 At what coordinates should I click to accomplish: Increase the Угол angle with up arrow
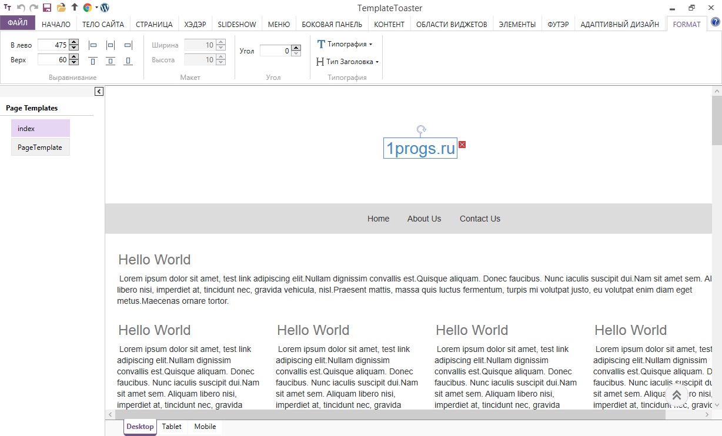pyautogui.click(x=296, y=48)
